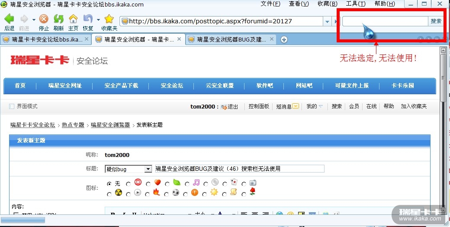
Task: Open the 文件(F) menu
Action: coord(270,4)
